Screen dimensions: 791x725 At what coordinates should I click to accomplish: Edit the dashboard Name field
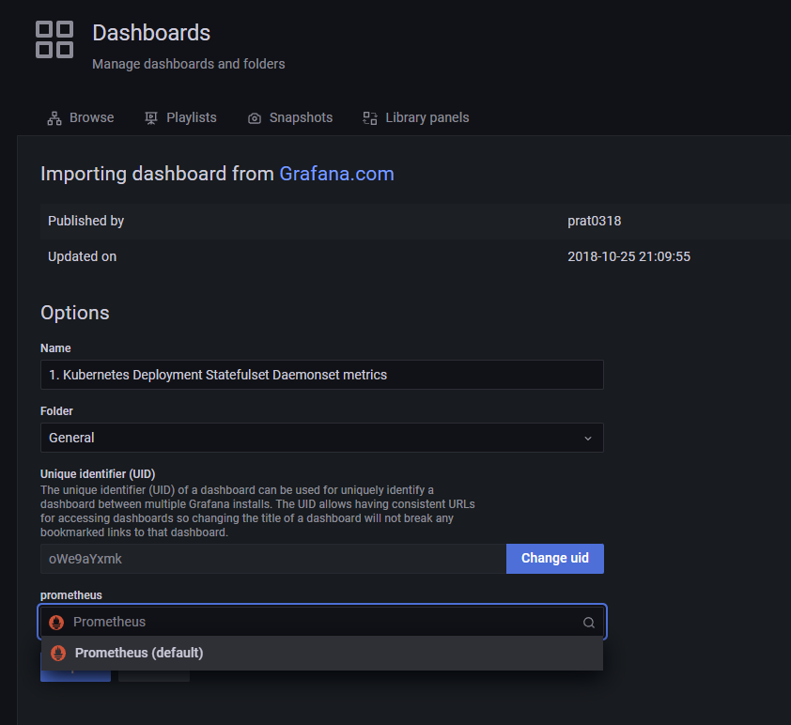point(322,375)
